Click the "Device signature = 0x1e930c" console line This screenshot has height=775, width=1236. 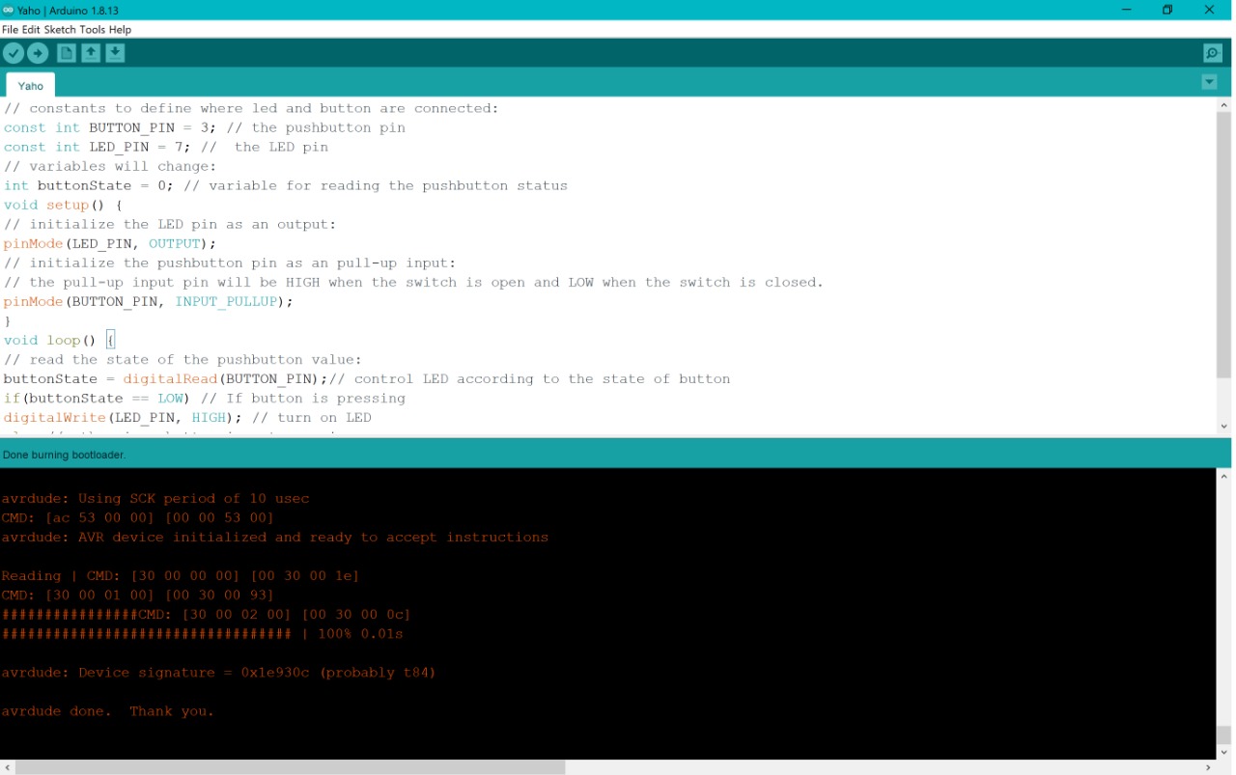(219, 672)
